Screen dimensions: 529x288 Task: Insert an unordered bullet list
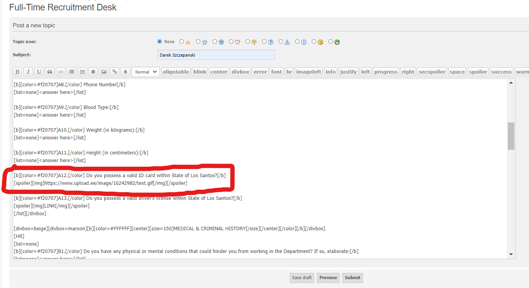tap(71, 72)
